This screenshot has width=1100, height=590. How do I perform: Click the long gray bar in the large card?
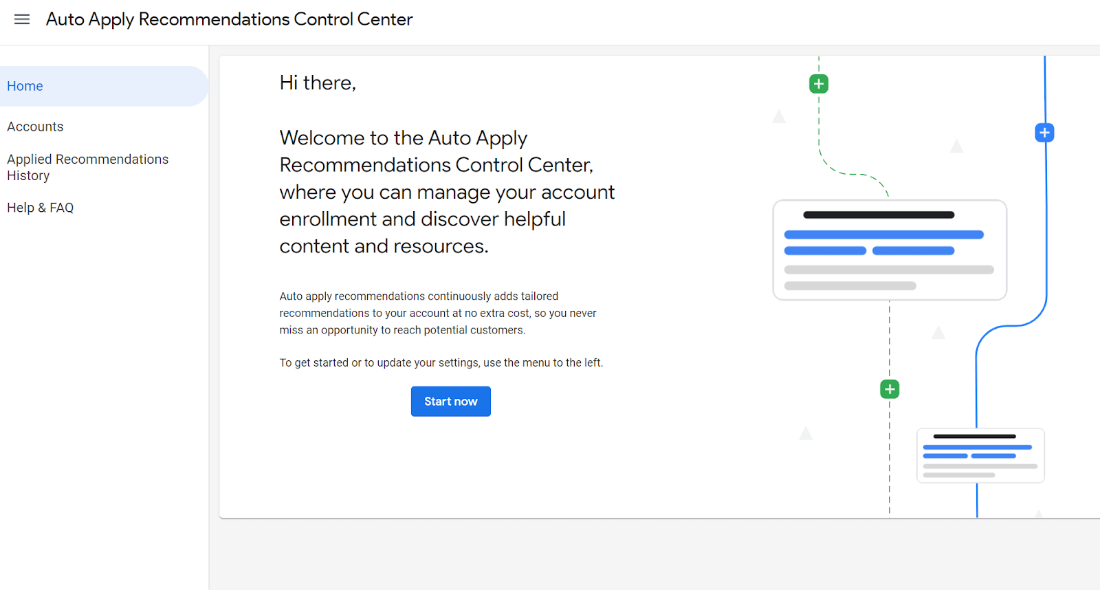(889, 270)
